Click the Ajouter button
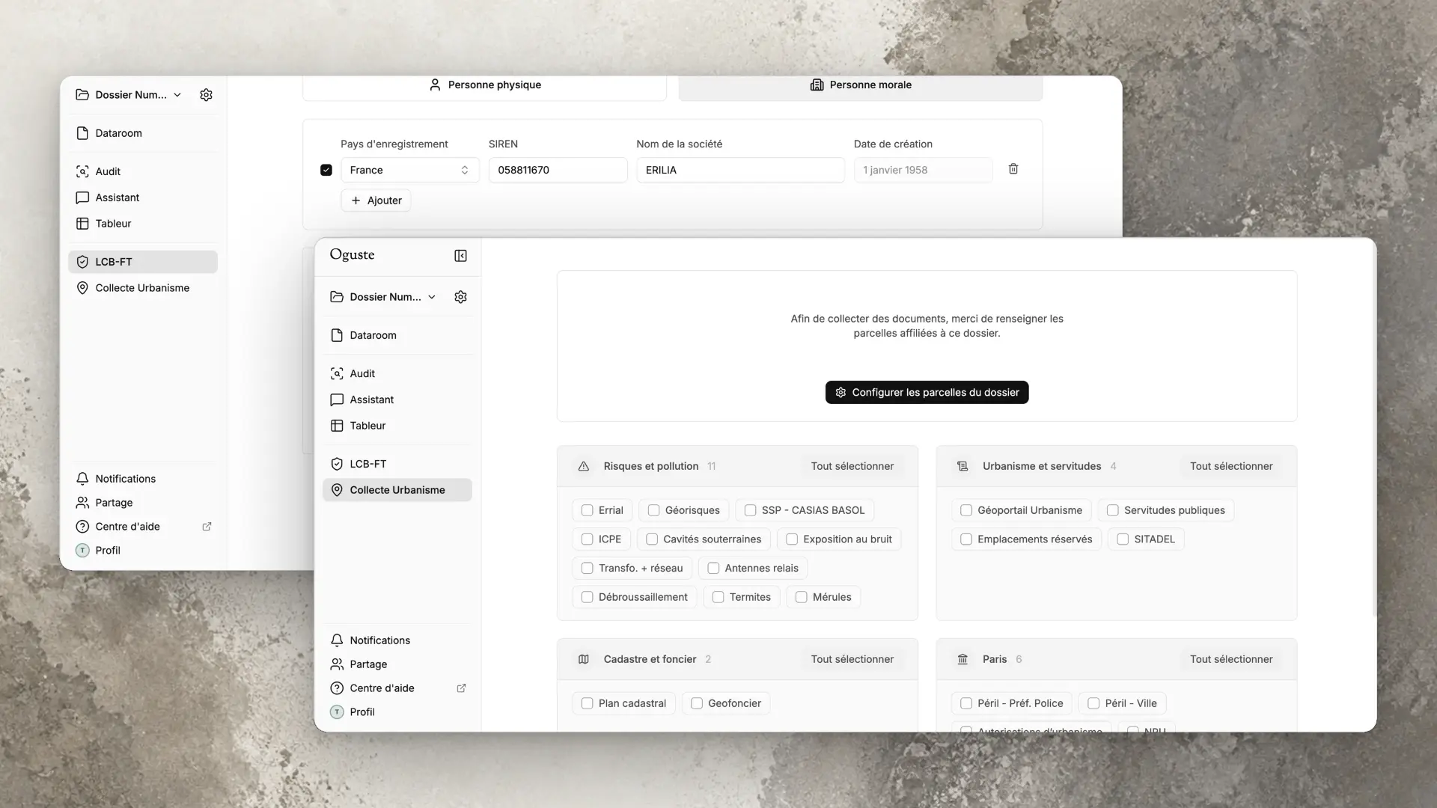Screen dimensions: 1437x808 click(x=376, y=201)
